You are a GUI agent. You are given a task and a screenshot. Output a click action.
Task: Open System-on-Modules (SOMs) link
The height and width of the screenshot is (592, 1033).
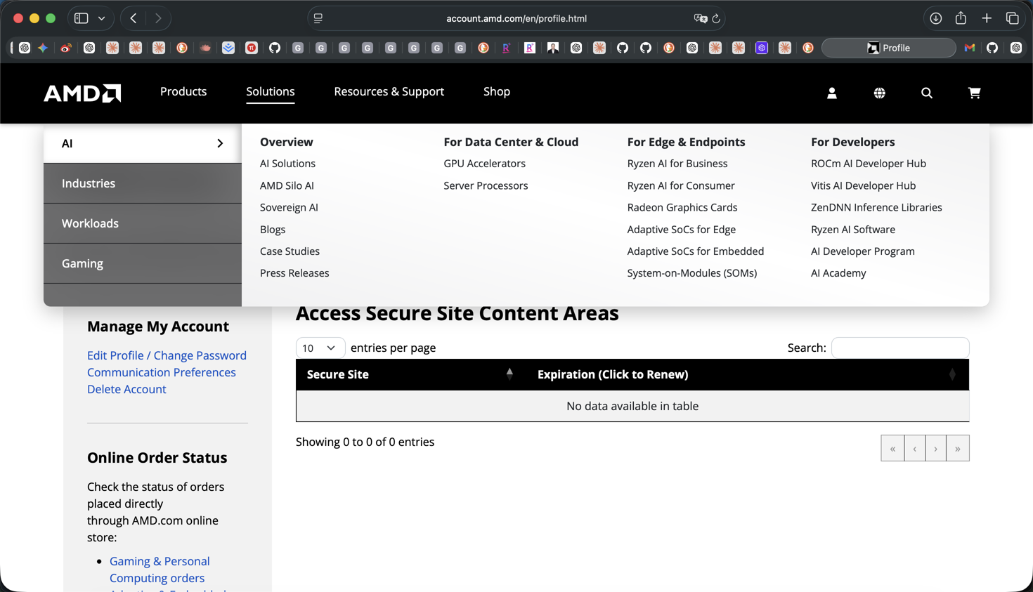point(692,273)
